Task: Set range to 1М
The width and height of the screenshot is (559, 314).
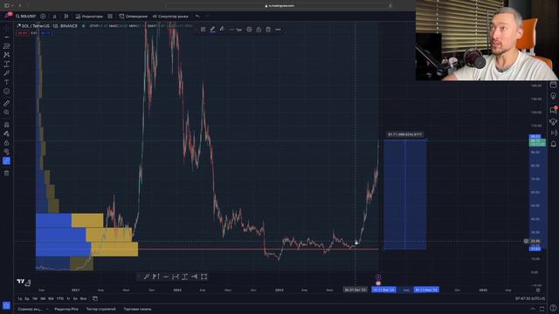Action: click(x=35, y=298)
